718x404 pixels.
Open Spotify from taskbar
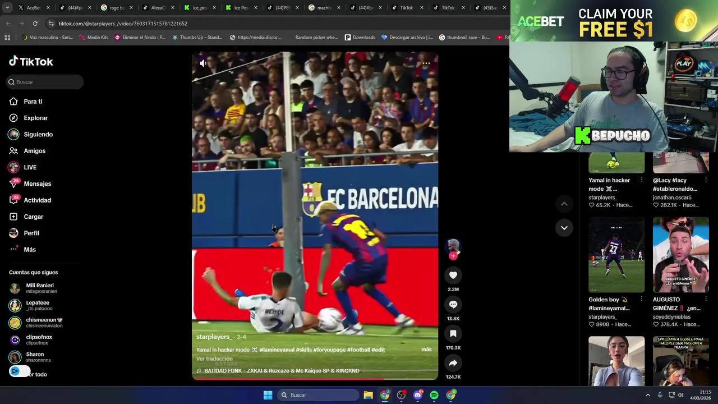tap(434, 395)
